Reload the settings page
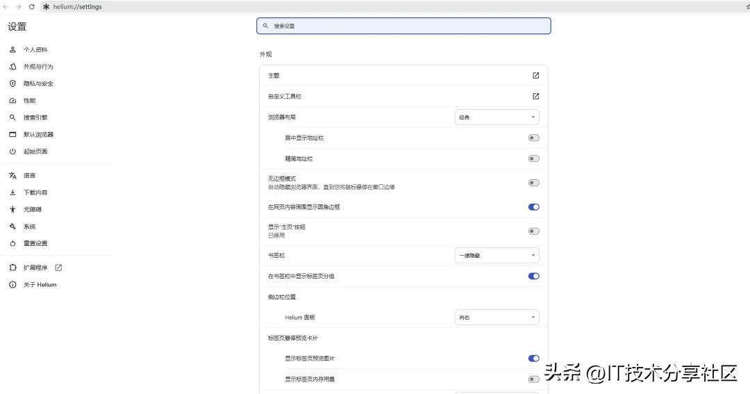The height and width of the screenshot is (394, 750). click(x=31, y=7)
